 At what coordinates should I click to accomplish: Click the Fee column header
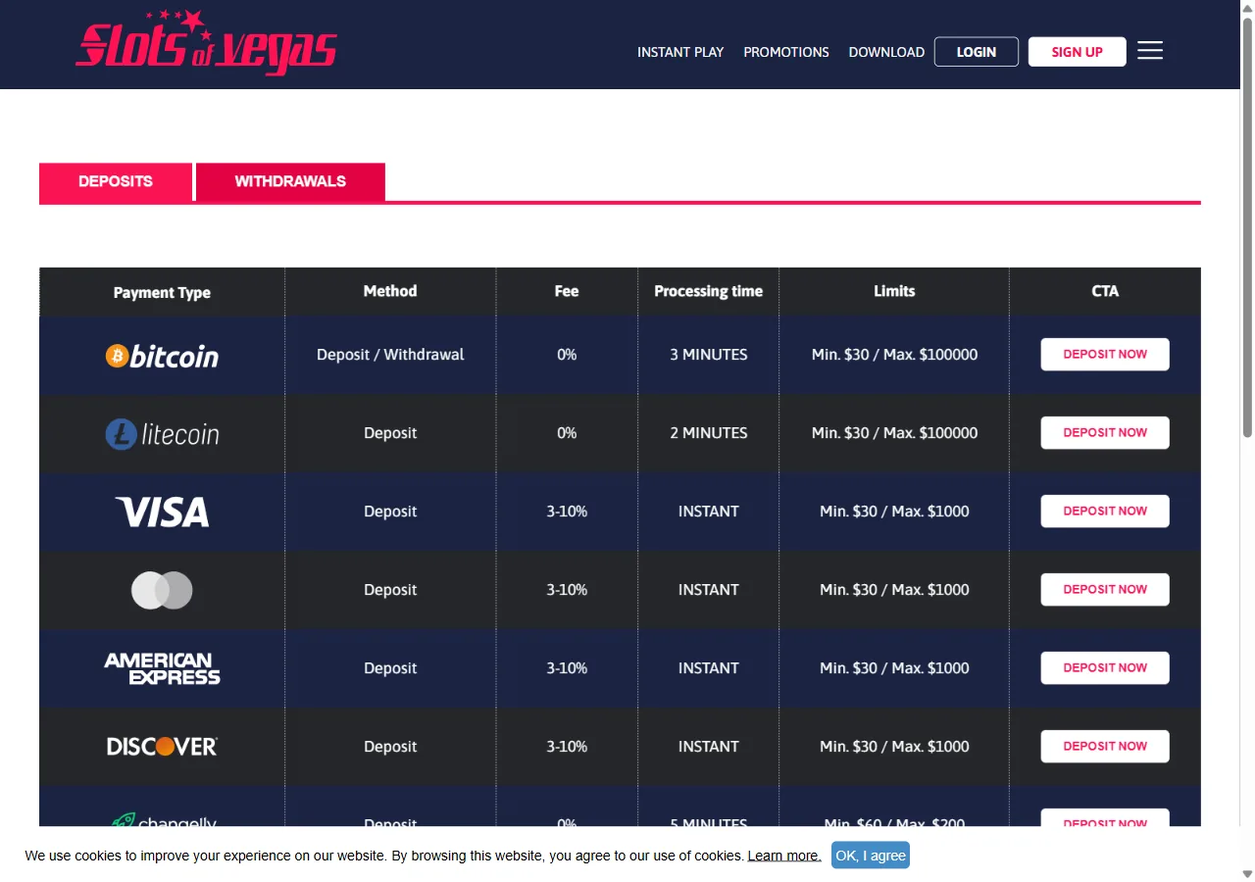567,291
